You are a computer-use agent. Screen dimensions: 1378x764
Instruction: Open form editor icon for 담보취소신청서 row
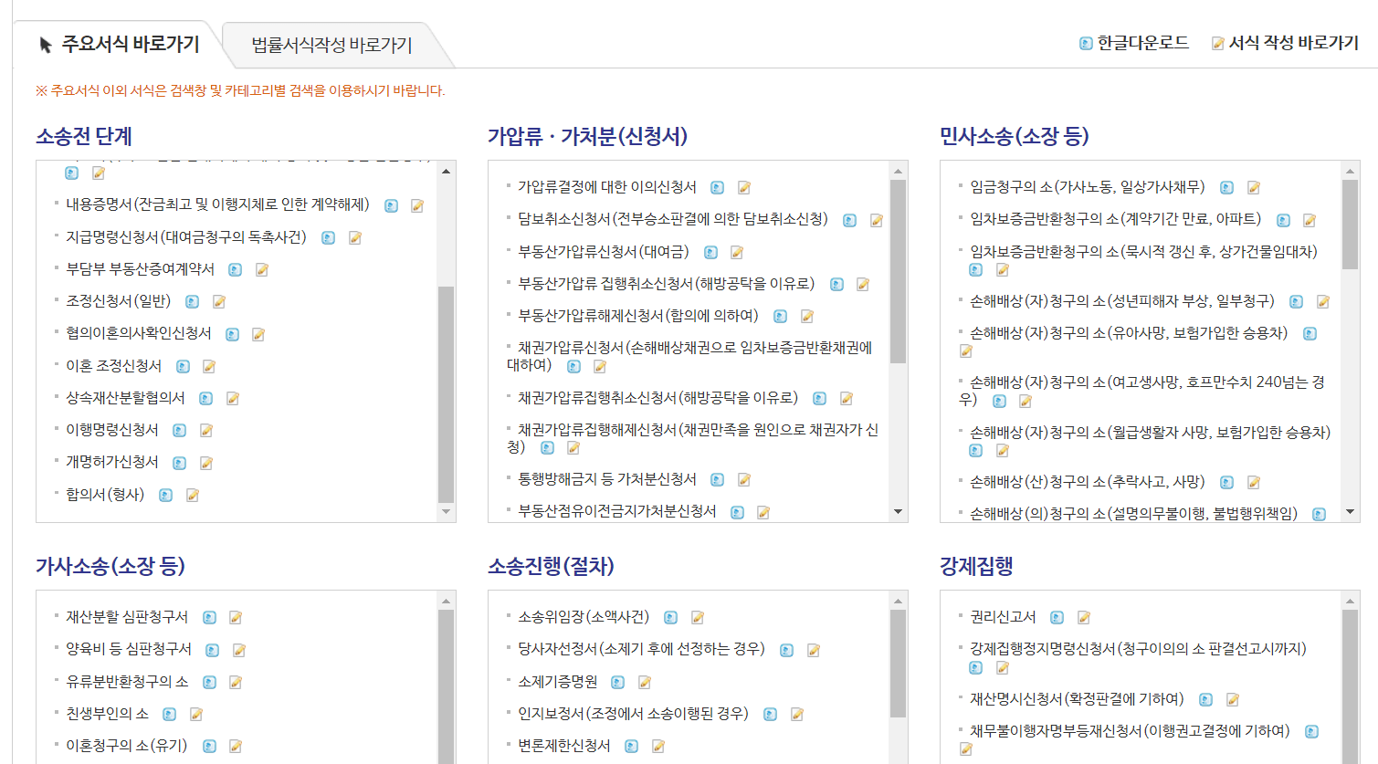(x=876, y=220)
